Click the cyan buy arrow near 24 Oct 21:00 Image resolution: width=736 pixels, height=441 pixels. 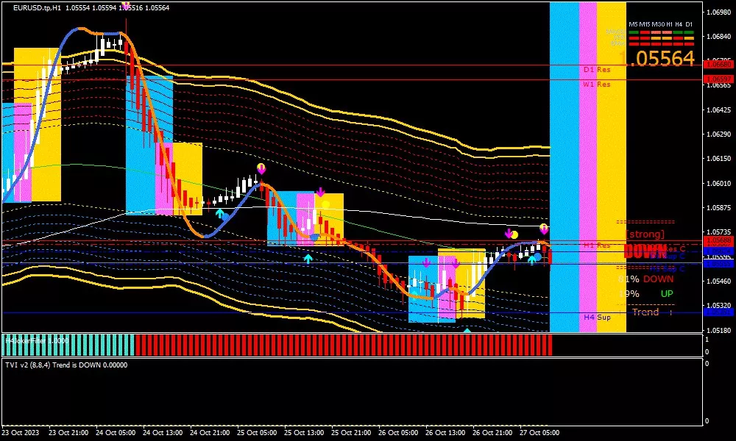(219, 214)
